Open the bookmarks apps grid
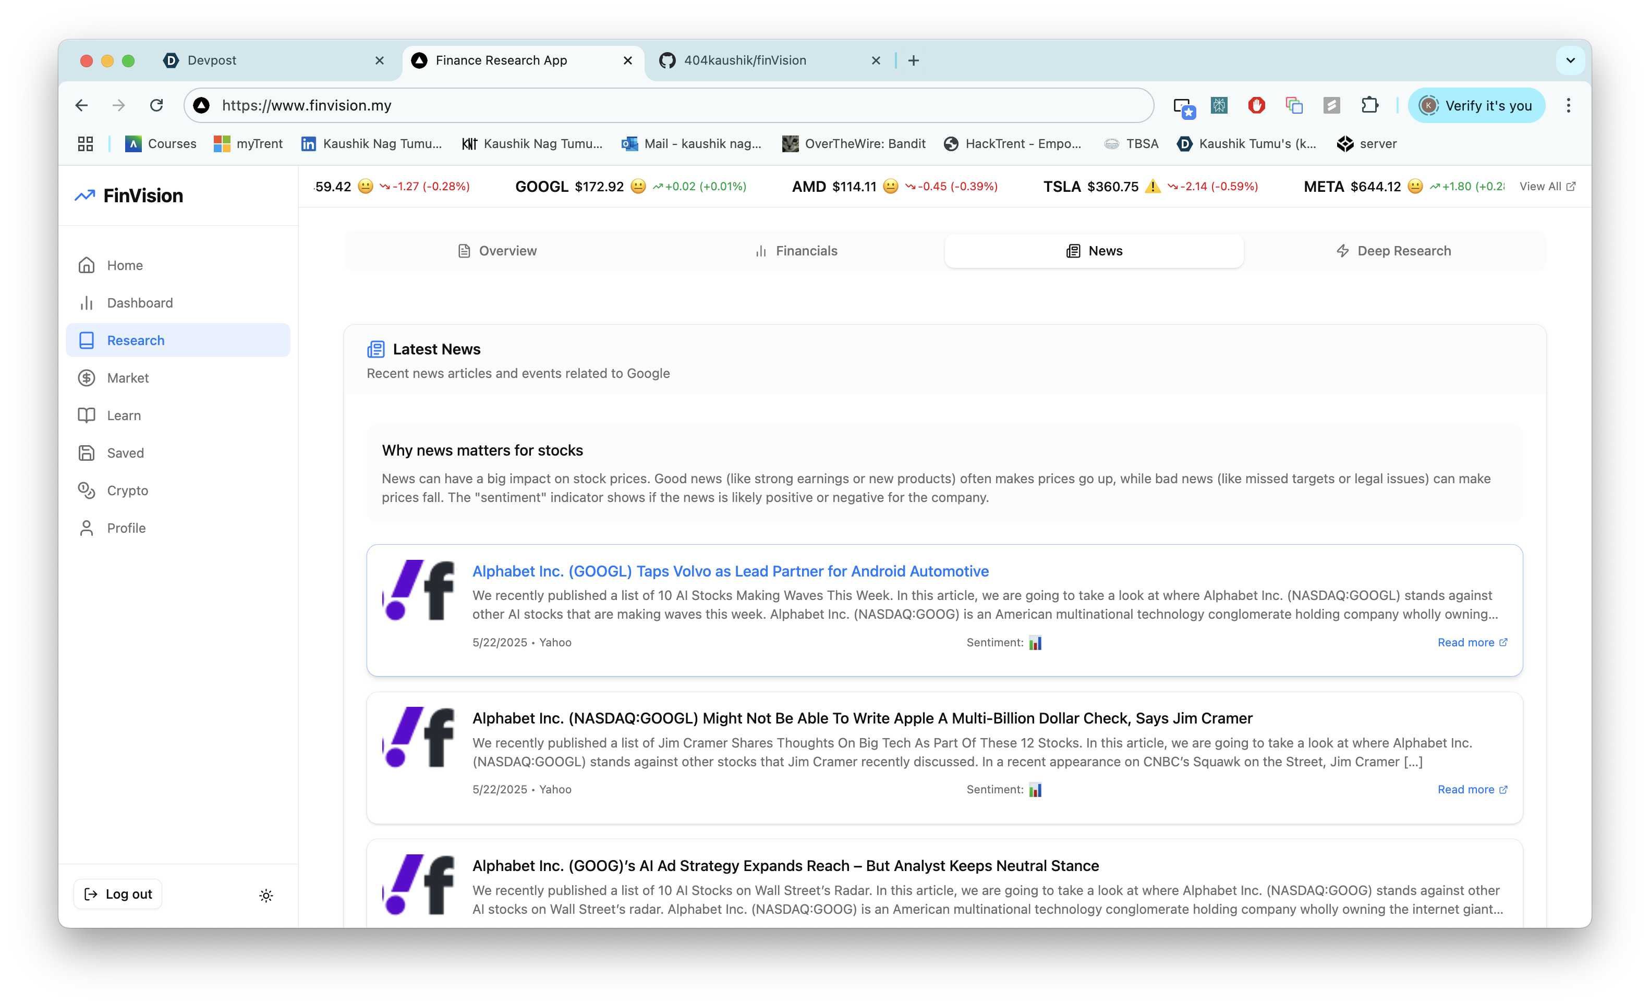The width and height of the screenshot is (1650, 1005). click(x=85, y=143)
